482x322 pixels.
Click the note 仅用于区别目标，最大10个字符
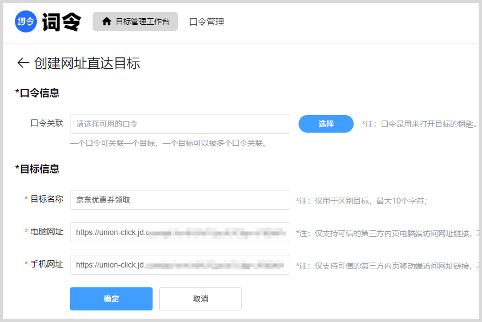[361, 201]
